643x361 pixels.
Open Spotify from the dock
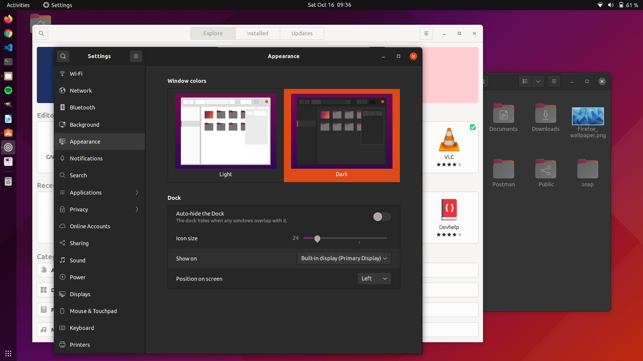click(x=8, y=90)
